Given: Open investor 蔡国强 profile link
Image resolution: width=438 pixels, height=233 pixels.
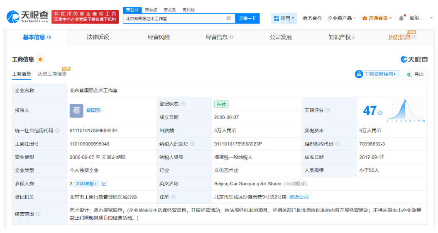Looking at the screenshot, I should [x=93, y=111].
